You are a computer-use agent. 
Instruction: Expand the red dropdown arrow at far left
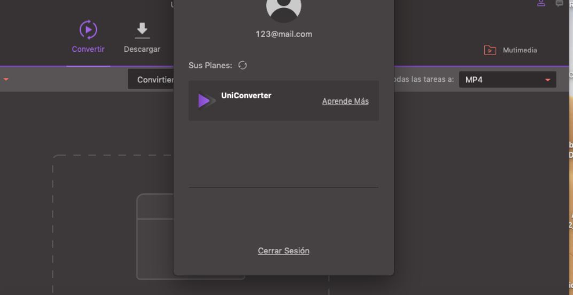(5, 79)
